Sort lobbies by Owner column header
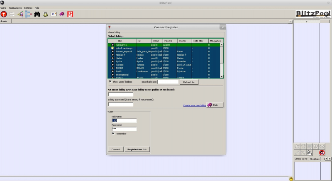This screenshot has width=332, height=181. coord(184,41)
